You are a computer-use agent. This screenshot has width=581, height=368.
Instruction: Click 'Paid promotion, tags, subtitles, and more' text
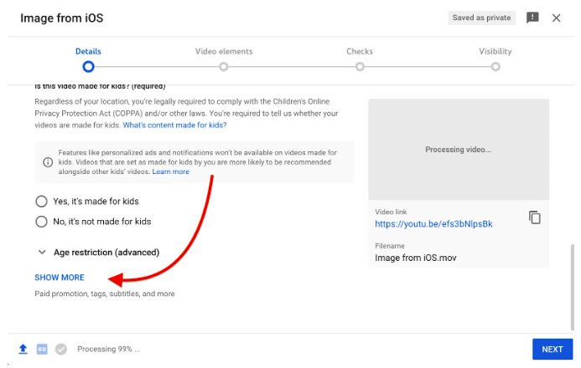point(105,294)
